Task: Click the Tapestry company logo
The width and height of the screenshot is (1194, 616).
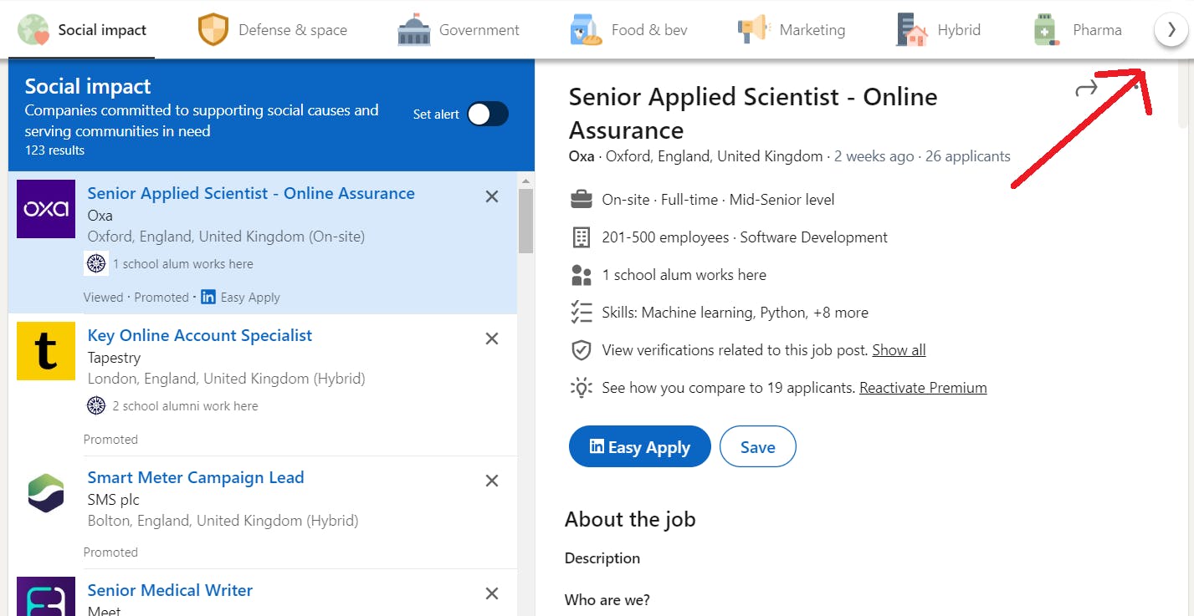Action: [46, 351]
